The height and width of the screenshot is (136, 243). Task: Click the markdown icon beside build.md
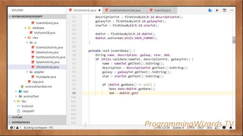(x=19, y=106)
